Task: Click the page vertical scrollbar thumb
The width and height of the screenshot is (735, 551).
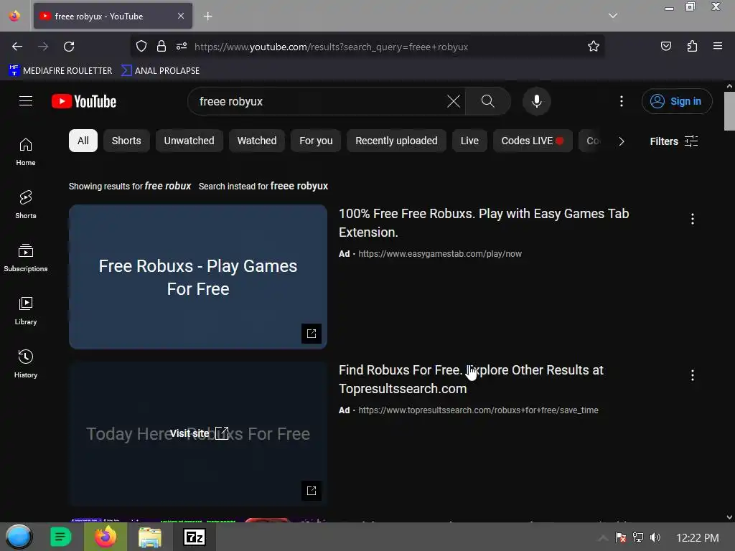Action: (x=729, y=111)
